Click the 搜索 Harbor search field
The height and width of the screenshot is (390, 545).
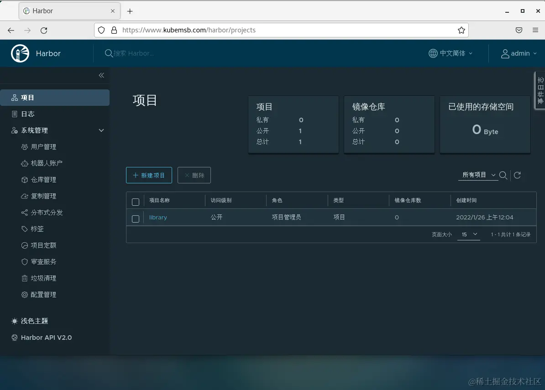[134, 53]
